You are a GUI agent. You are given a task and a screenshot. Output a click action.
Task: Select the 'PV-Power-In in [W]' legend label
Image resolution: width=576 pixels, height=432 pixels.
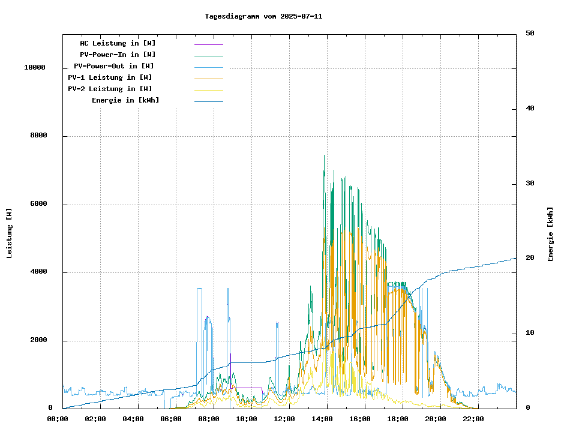pyautogui.click(x=118, y=55)
